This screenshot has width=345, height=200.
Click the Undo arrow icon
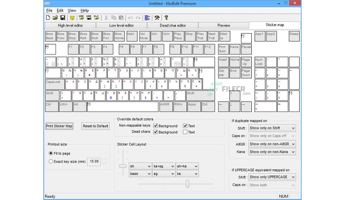click(130, 18)
